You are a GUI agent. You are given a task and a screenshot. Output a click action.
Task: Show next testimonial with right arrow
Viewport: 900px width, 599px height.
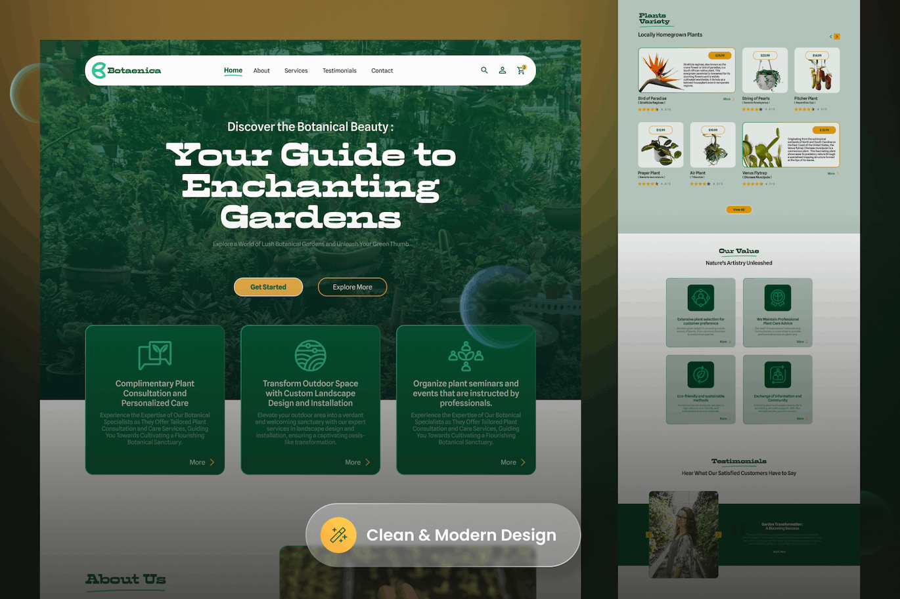(718, 535)
